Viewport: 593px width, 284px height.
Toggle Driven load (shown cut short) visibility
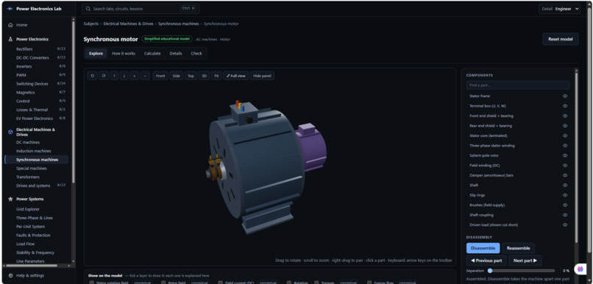(x=565, y=224)
